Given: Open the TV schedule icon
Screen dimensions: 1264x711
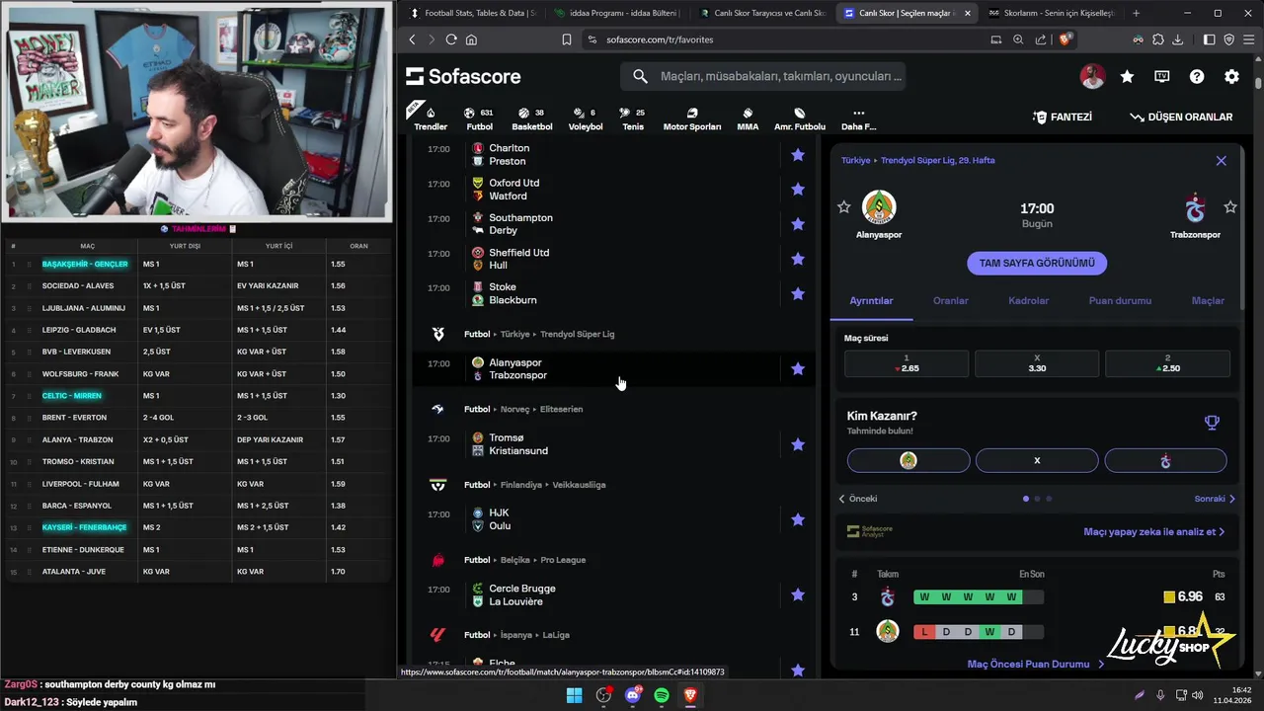Looking at the screenshot, I should [1162, 76].
